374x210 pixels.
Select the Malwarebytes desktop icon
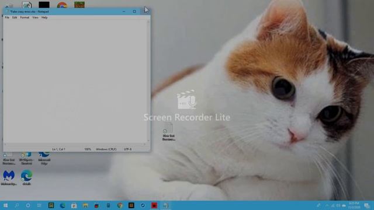coord(9,178)
